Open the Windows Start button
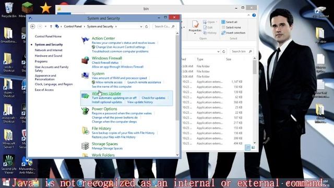Image resolution: width=334 pixels, height=188 pixels. pyautogui.click(x=6, y=183)
